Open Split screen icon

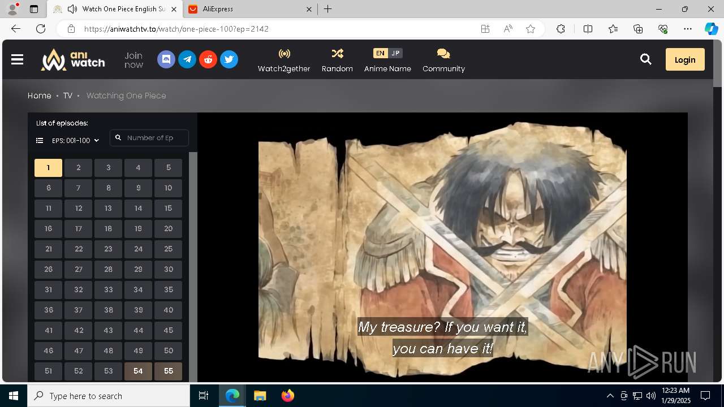coord(588,29)
